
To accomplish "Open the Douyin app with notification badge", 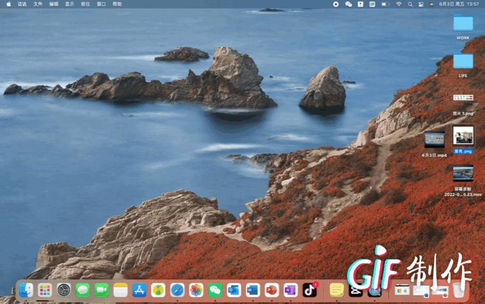I will click(310, 290).
